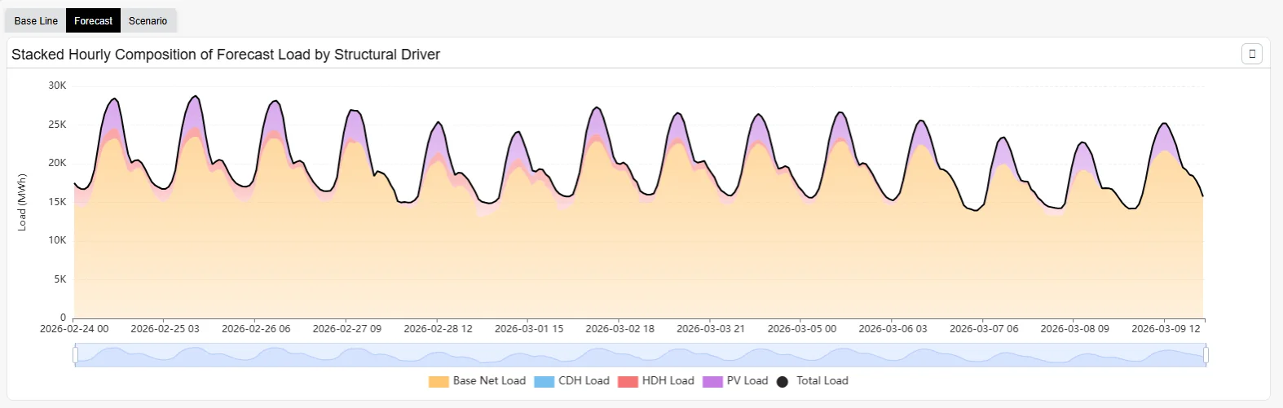Click the left zoom slider handle
The width and height of the screenshot is (1283, 408).
75,355
